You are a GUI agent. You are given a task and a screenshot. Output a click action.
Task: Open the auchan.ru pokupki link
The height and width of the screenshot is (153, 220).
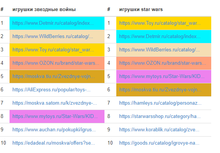pos(54,130)
